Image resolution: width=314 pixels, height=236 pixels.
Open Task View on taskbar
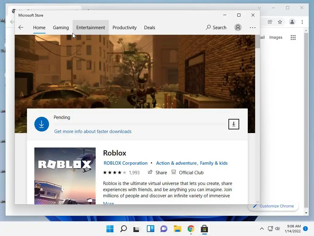pos(136,229)
